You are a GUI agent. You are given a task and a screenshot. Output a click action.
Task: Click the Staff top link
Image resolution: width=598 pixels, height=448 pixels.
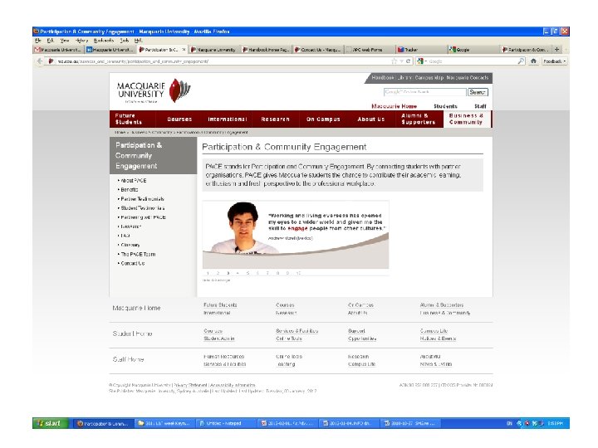tap(480, 106)
